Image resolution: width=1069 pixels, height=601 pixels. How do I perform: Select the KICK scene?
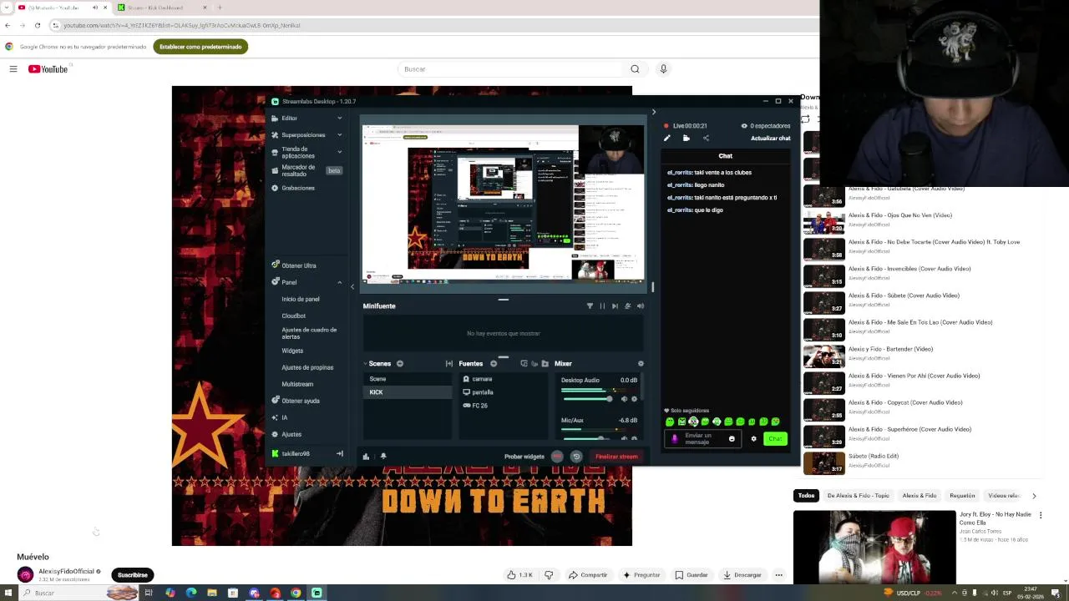(408, 392)
